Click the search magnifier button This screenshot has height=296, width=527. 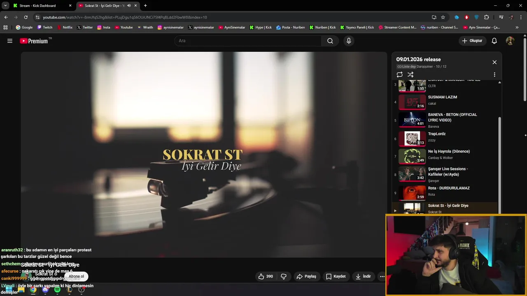(330, 41)
